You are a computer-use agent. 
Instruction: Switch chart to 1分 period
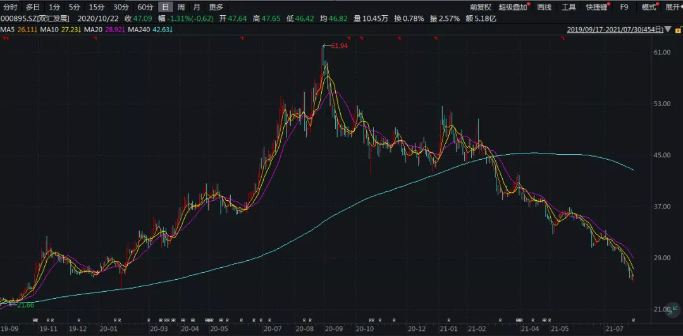pos(54,7)
